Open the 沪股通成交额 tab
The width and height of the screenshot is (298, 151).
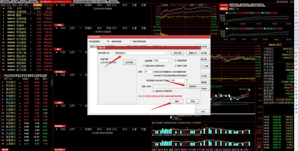[258, 5]
